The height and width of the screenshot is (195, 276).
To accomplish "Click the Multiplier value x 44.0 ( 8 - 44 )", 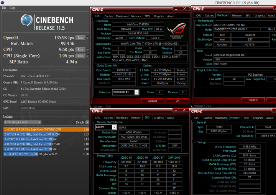I will point(124,75).
